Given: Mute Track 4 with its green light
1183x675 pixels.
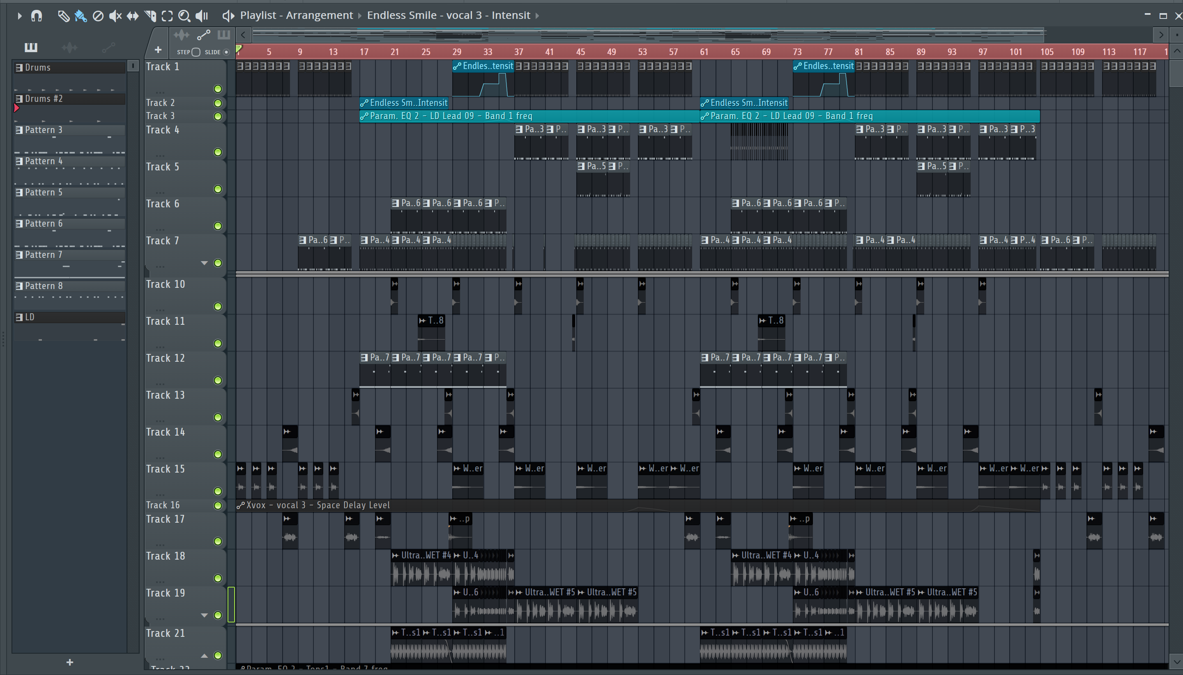Looking at the screenshot, I should pyautogui.click(x=217, y=152).
